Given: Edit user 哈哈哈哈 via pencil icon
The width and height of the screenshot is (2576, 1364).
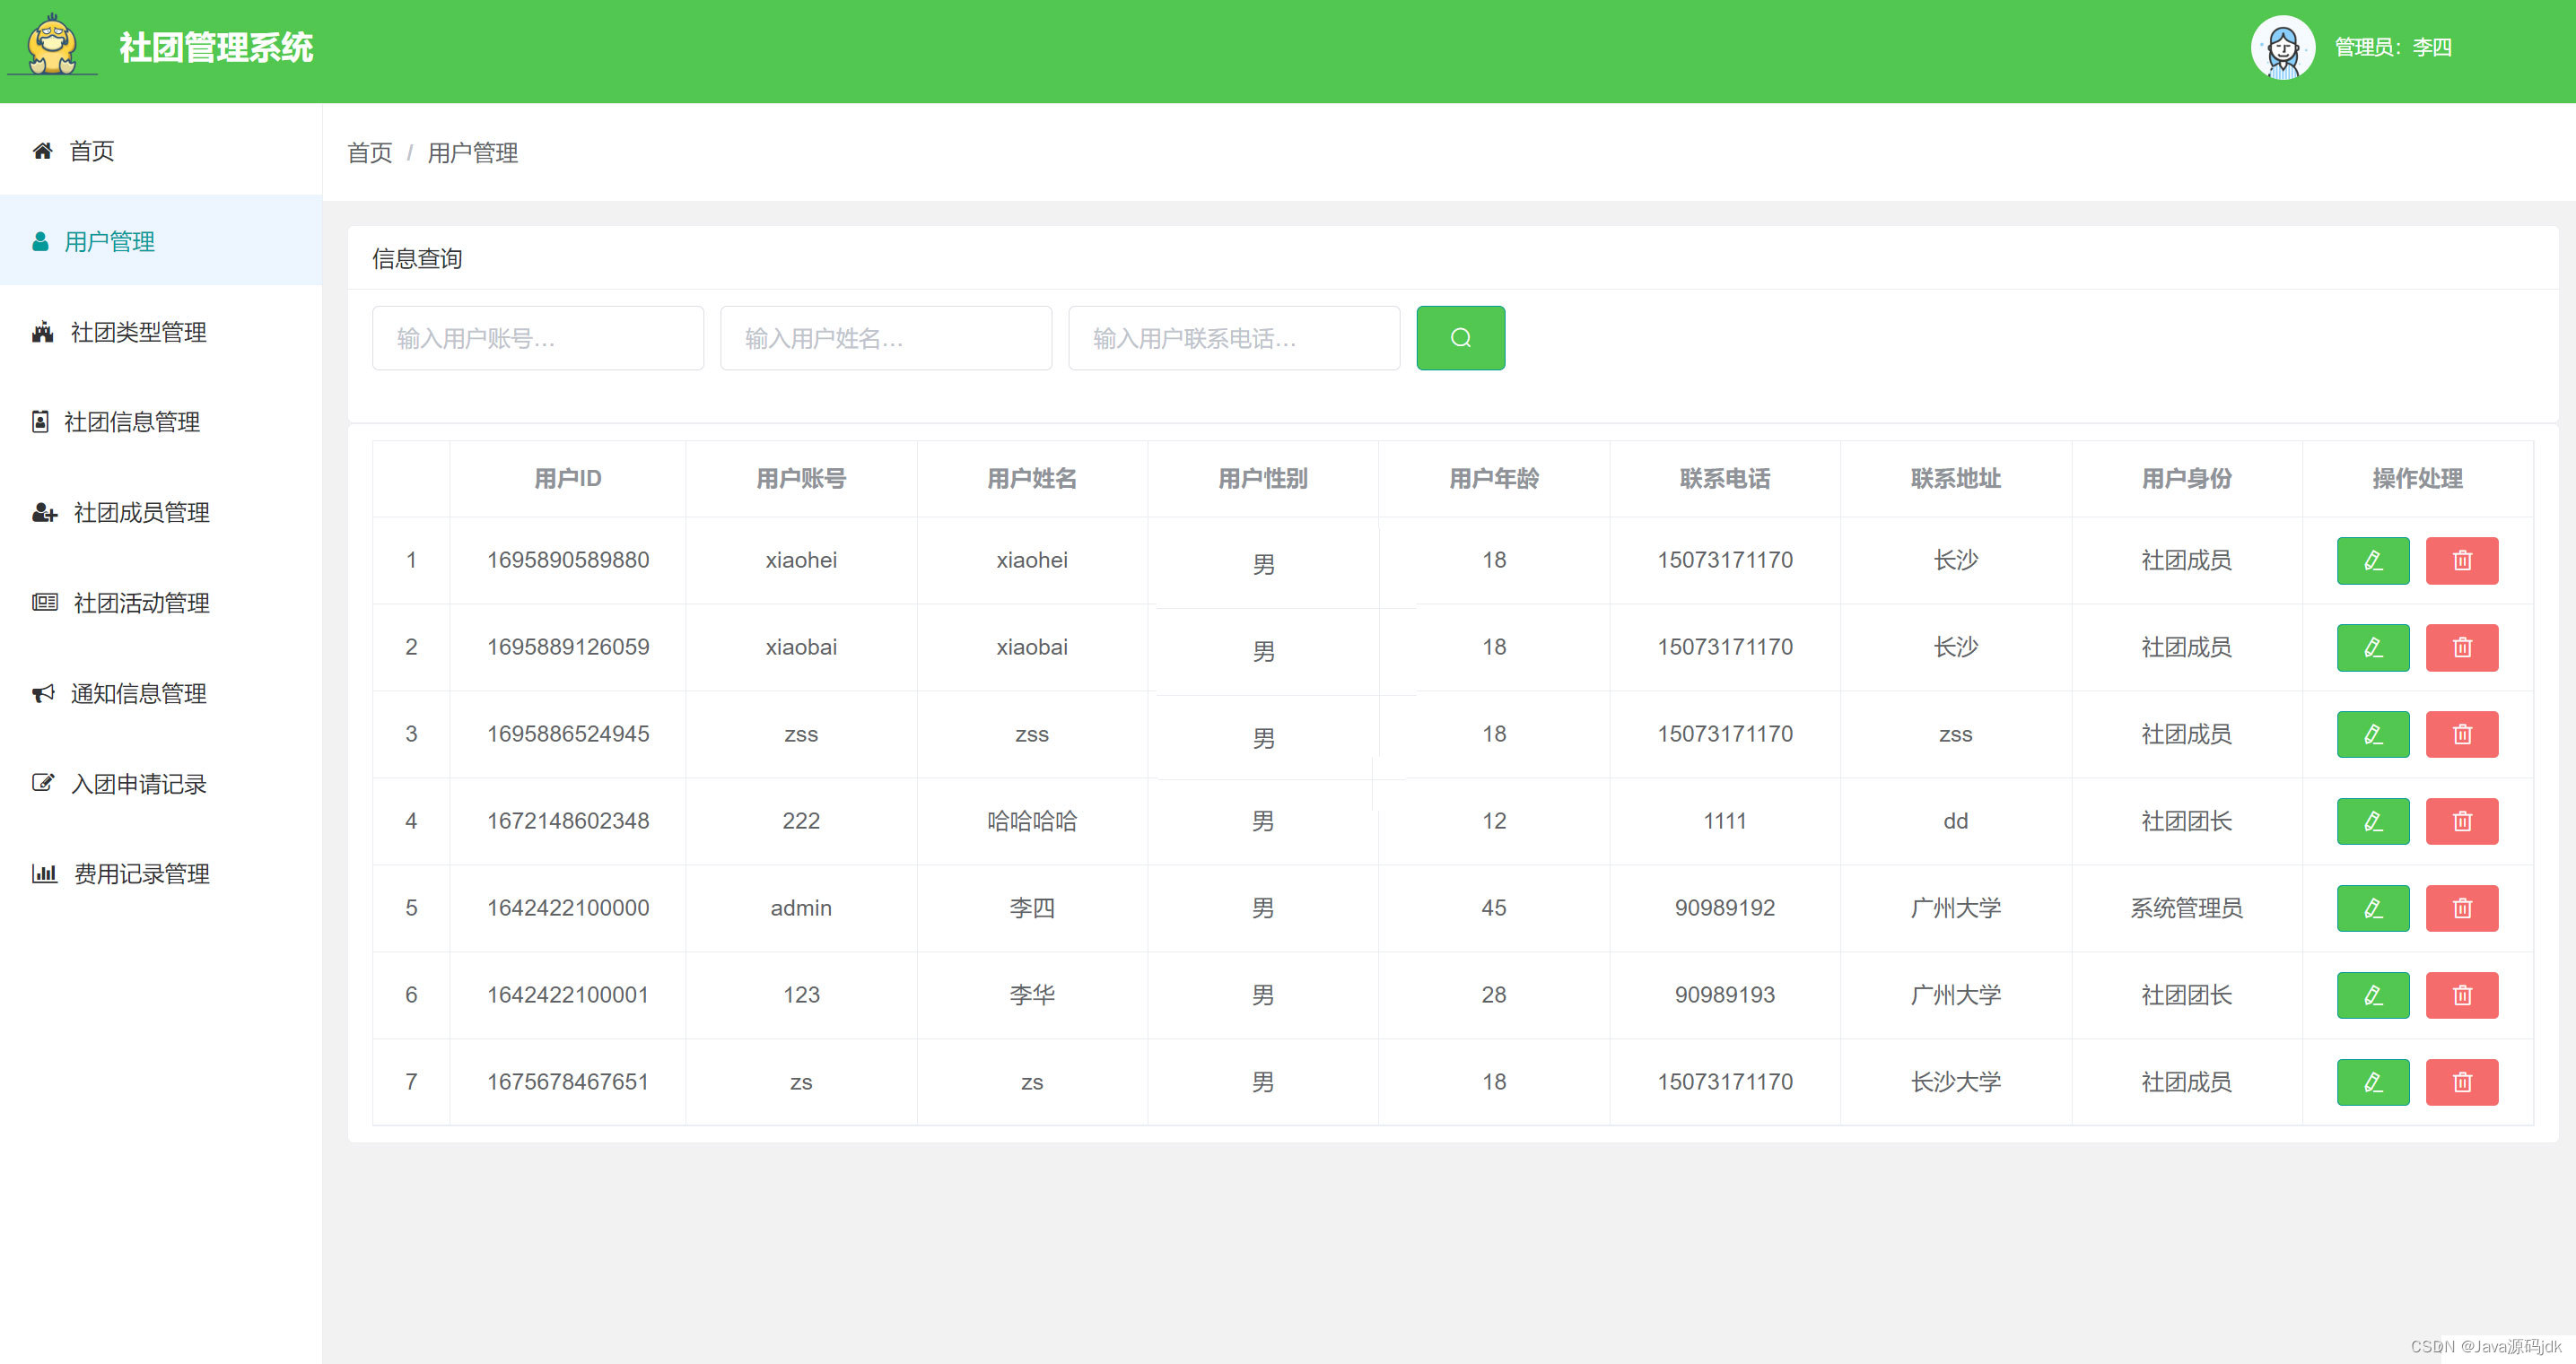Looking at the screenshot, I should pyautogui.click(x=2372, y=821).
